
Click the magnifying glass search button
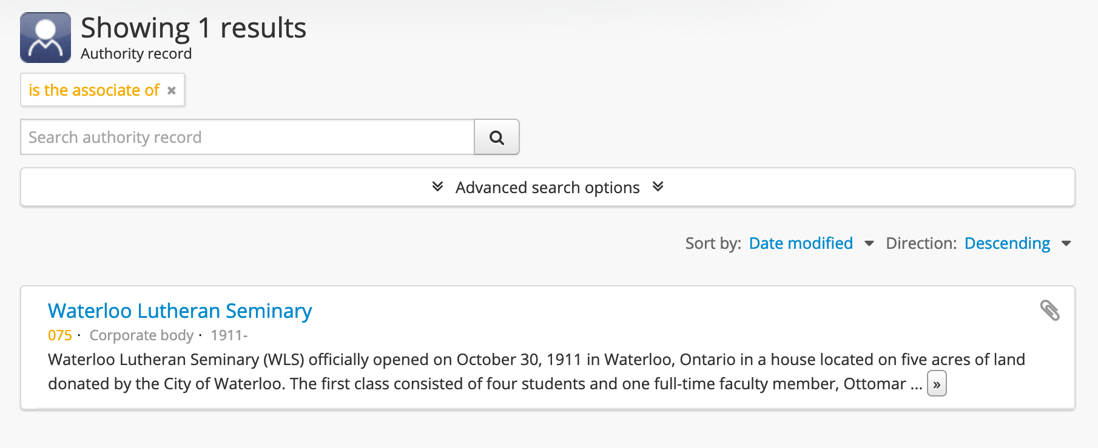[x=496, y=137]
